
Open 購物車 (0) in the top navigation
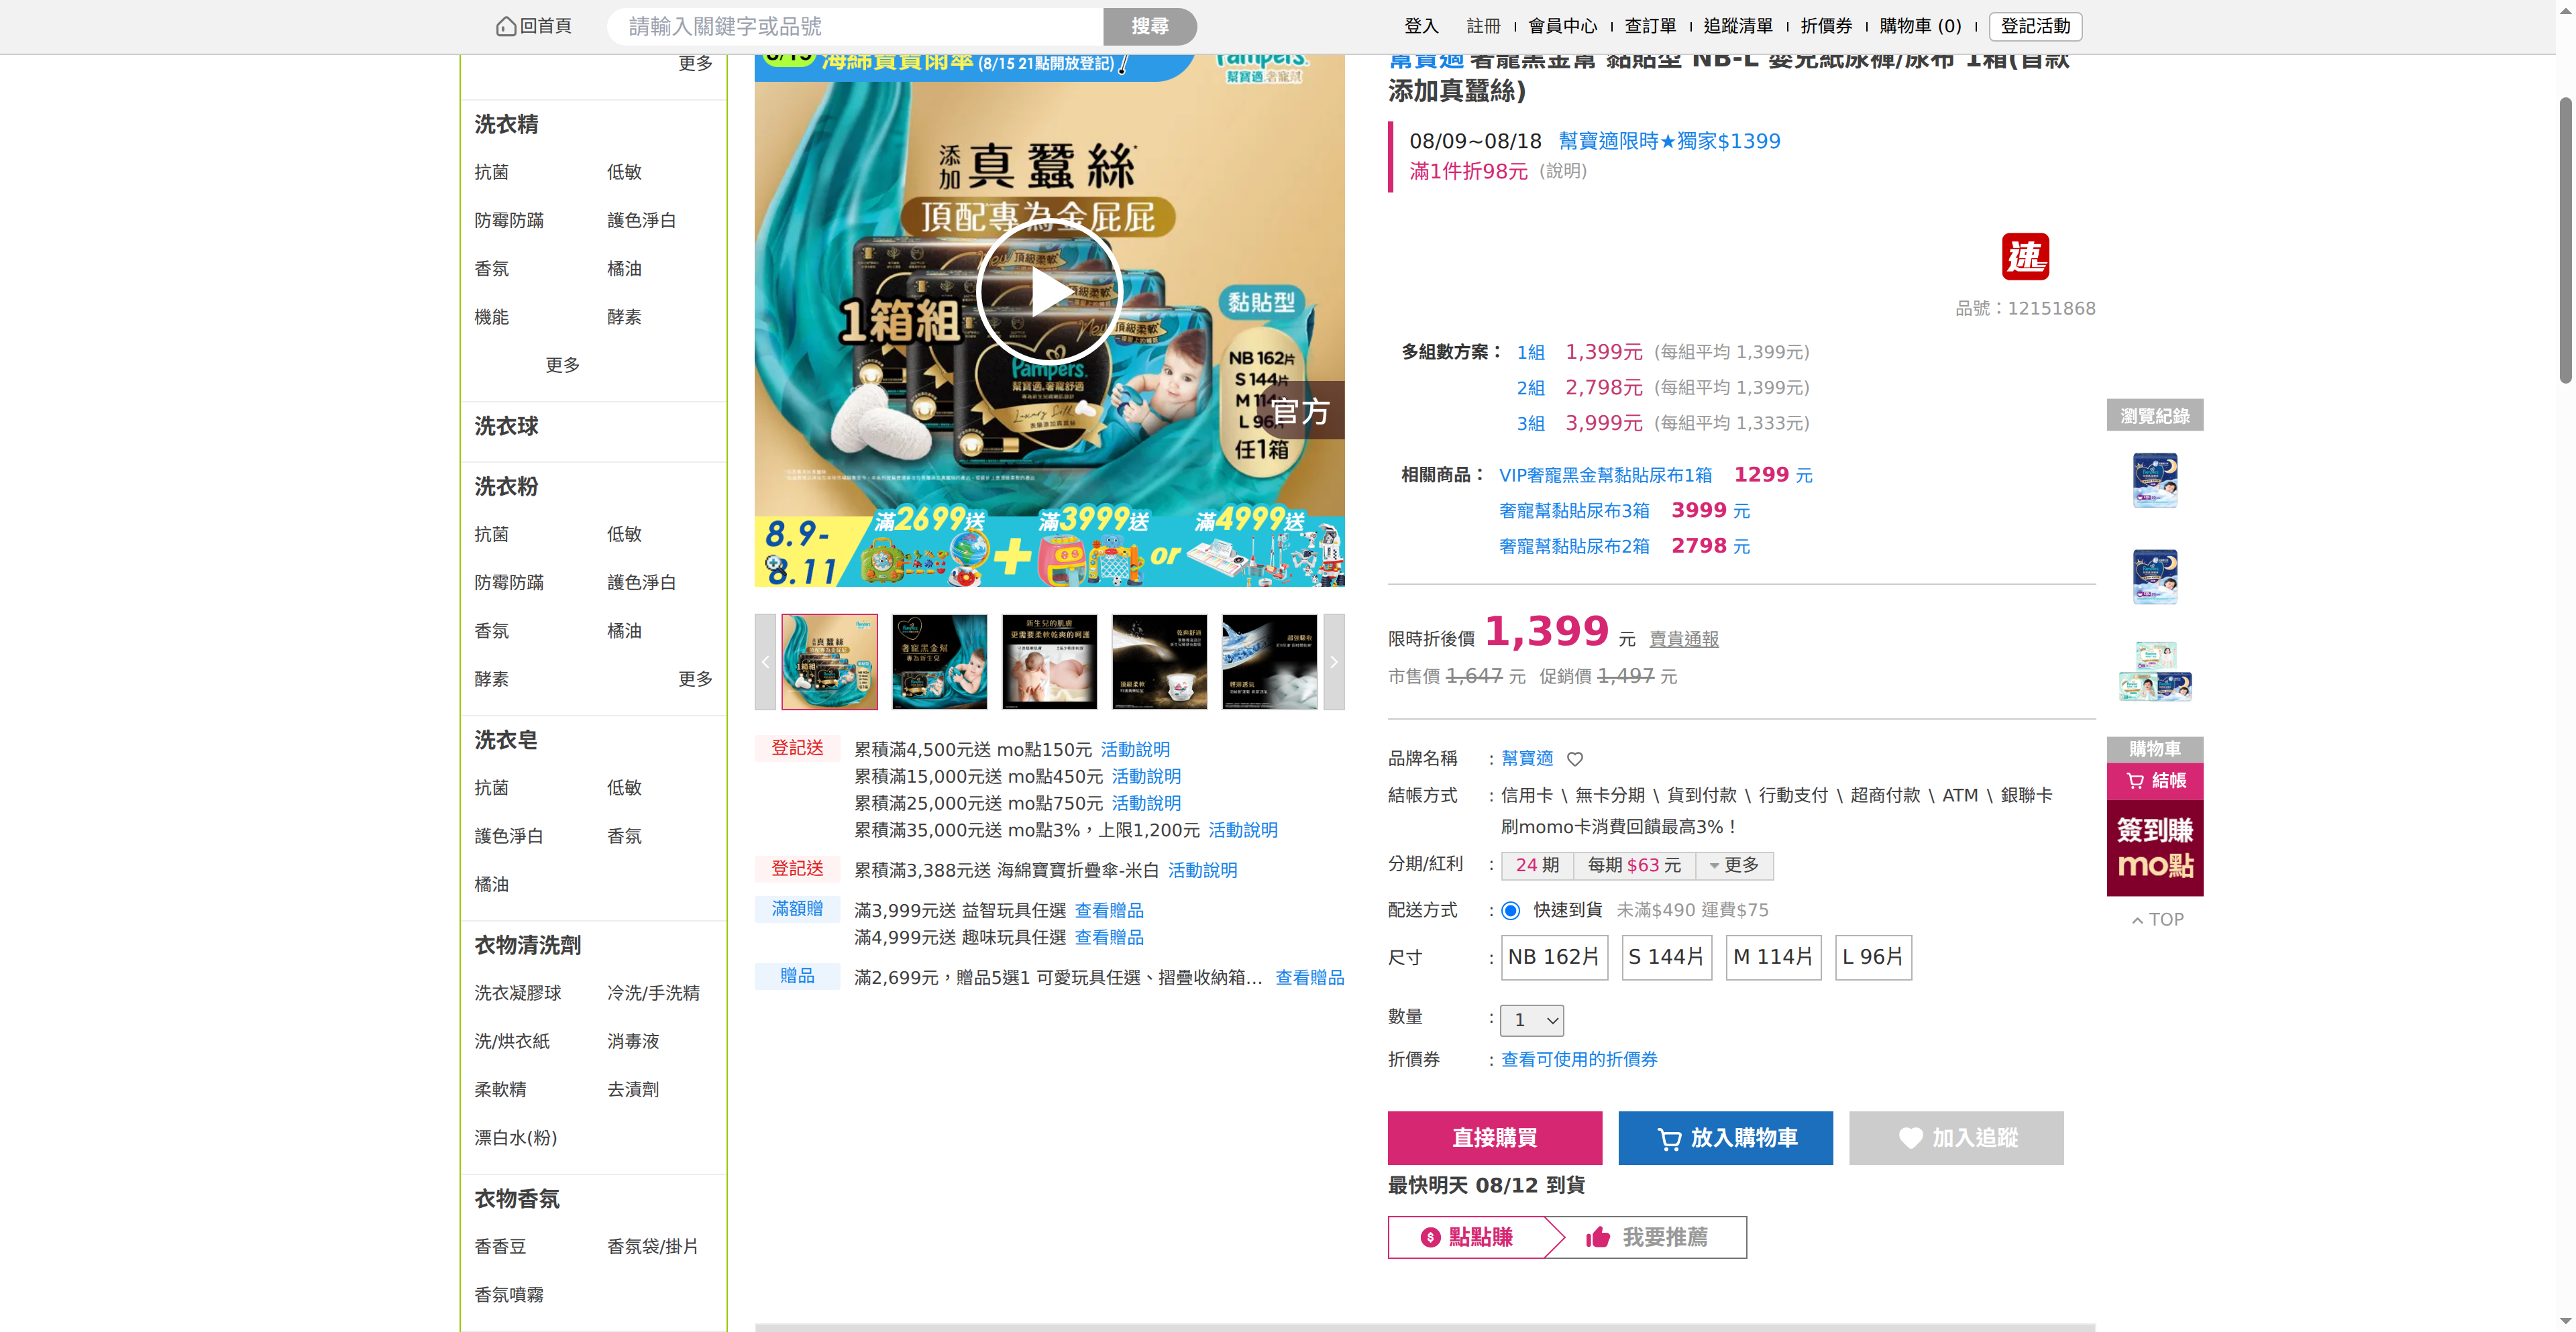1920,27
